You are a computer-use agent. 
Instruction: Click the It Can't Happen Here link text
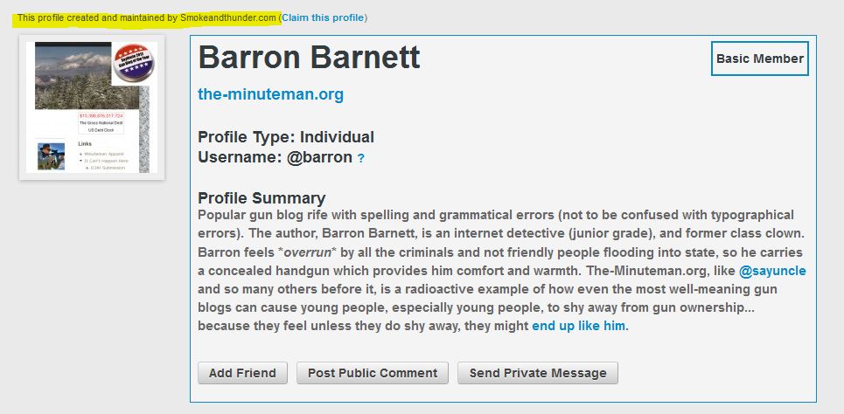[x=106, y=161]
